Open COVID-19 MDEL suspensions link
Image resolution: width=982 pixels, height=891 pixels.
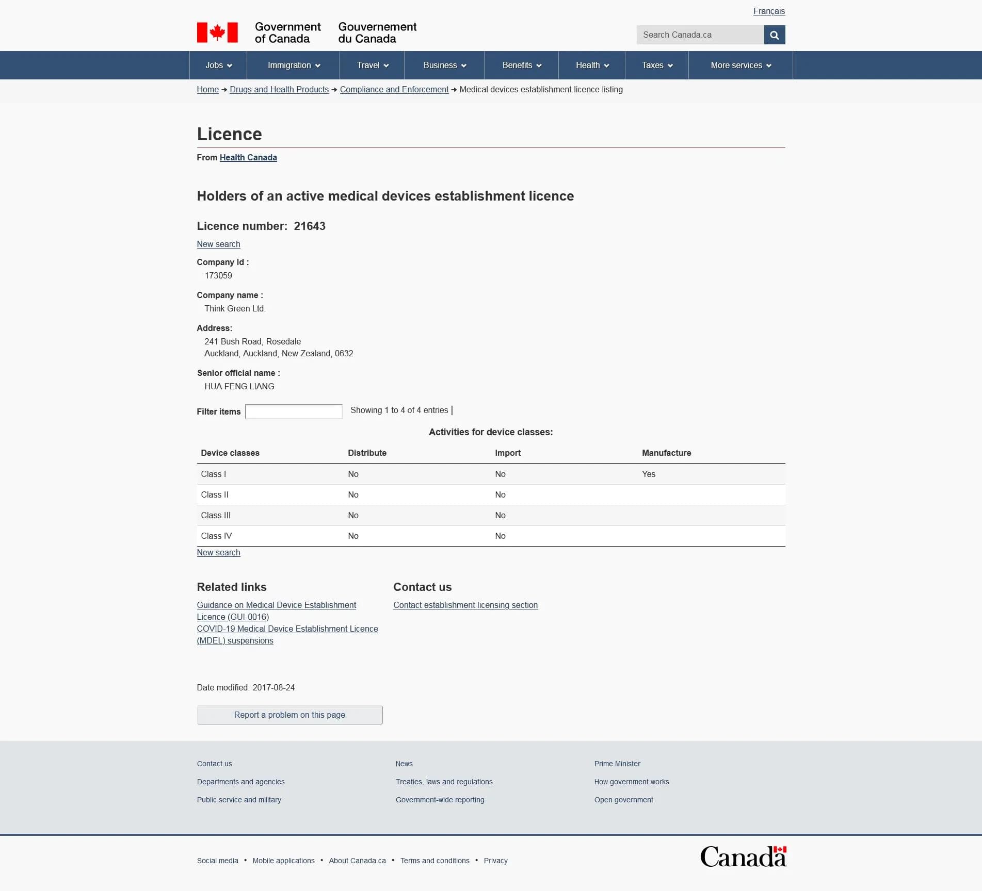click(x=287, y=635)
